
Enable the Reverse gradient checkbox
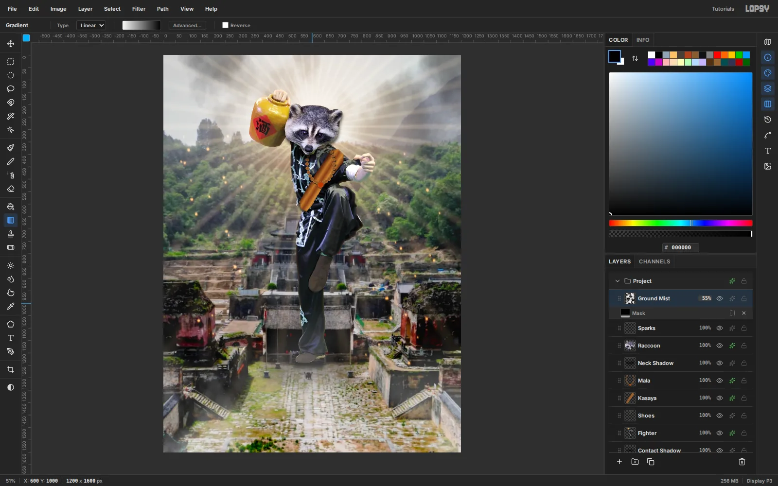(x=225, y=25)
